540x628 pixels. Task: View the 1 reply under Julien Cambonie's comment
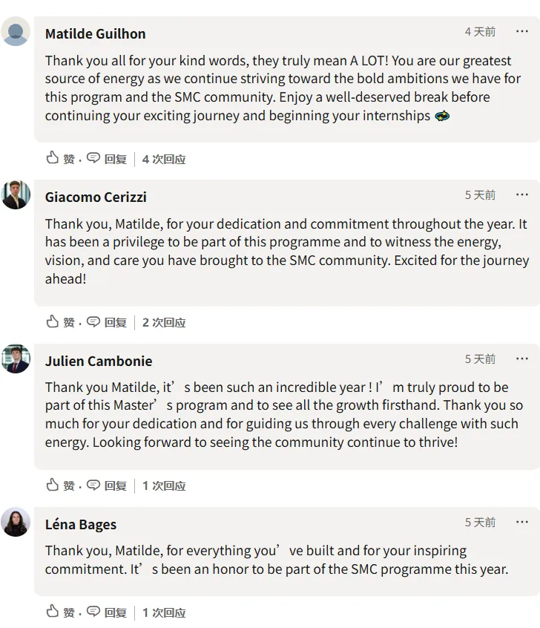[164, 485]
